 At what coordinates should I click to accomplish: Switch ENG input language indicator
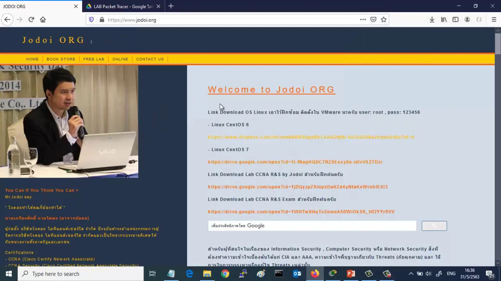click(451, 274)
